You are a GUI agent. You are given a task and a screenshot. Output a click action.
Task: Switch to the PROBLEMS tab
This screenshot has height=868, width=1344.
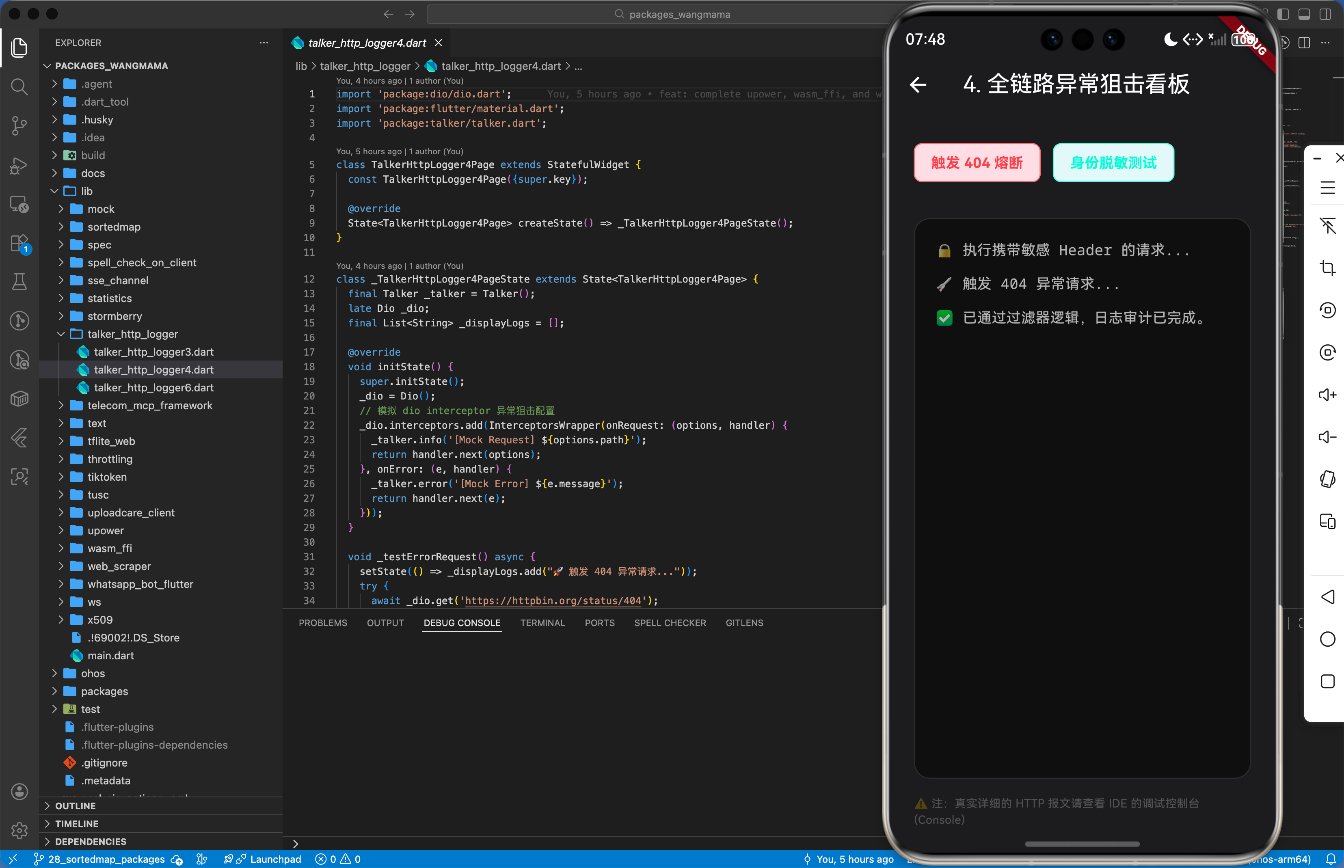[322, 623]
